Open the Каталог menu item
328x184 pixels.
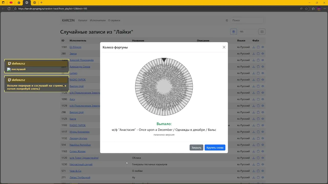pos(83,20)
